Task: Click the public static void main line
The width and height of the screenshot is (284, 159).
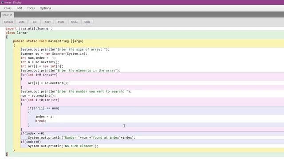Action: pyautogui.click(x=48, y=41)
